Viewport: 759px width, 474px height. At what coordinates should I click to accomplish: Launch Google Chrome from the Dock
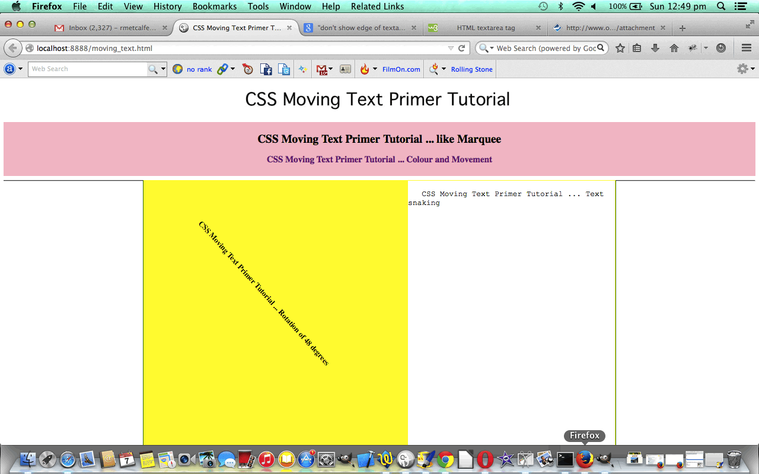tap(445, 459)
